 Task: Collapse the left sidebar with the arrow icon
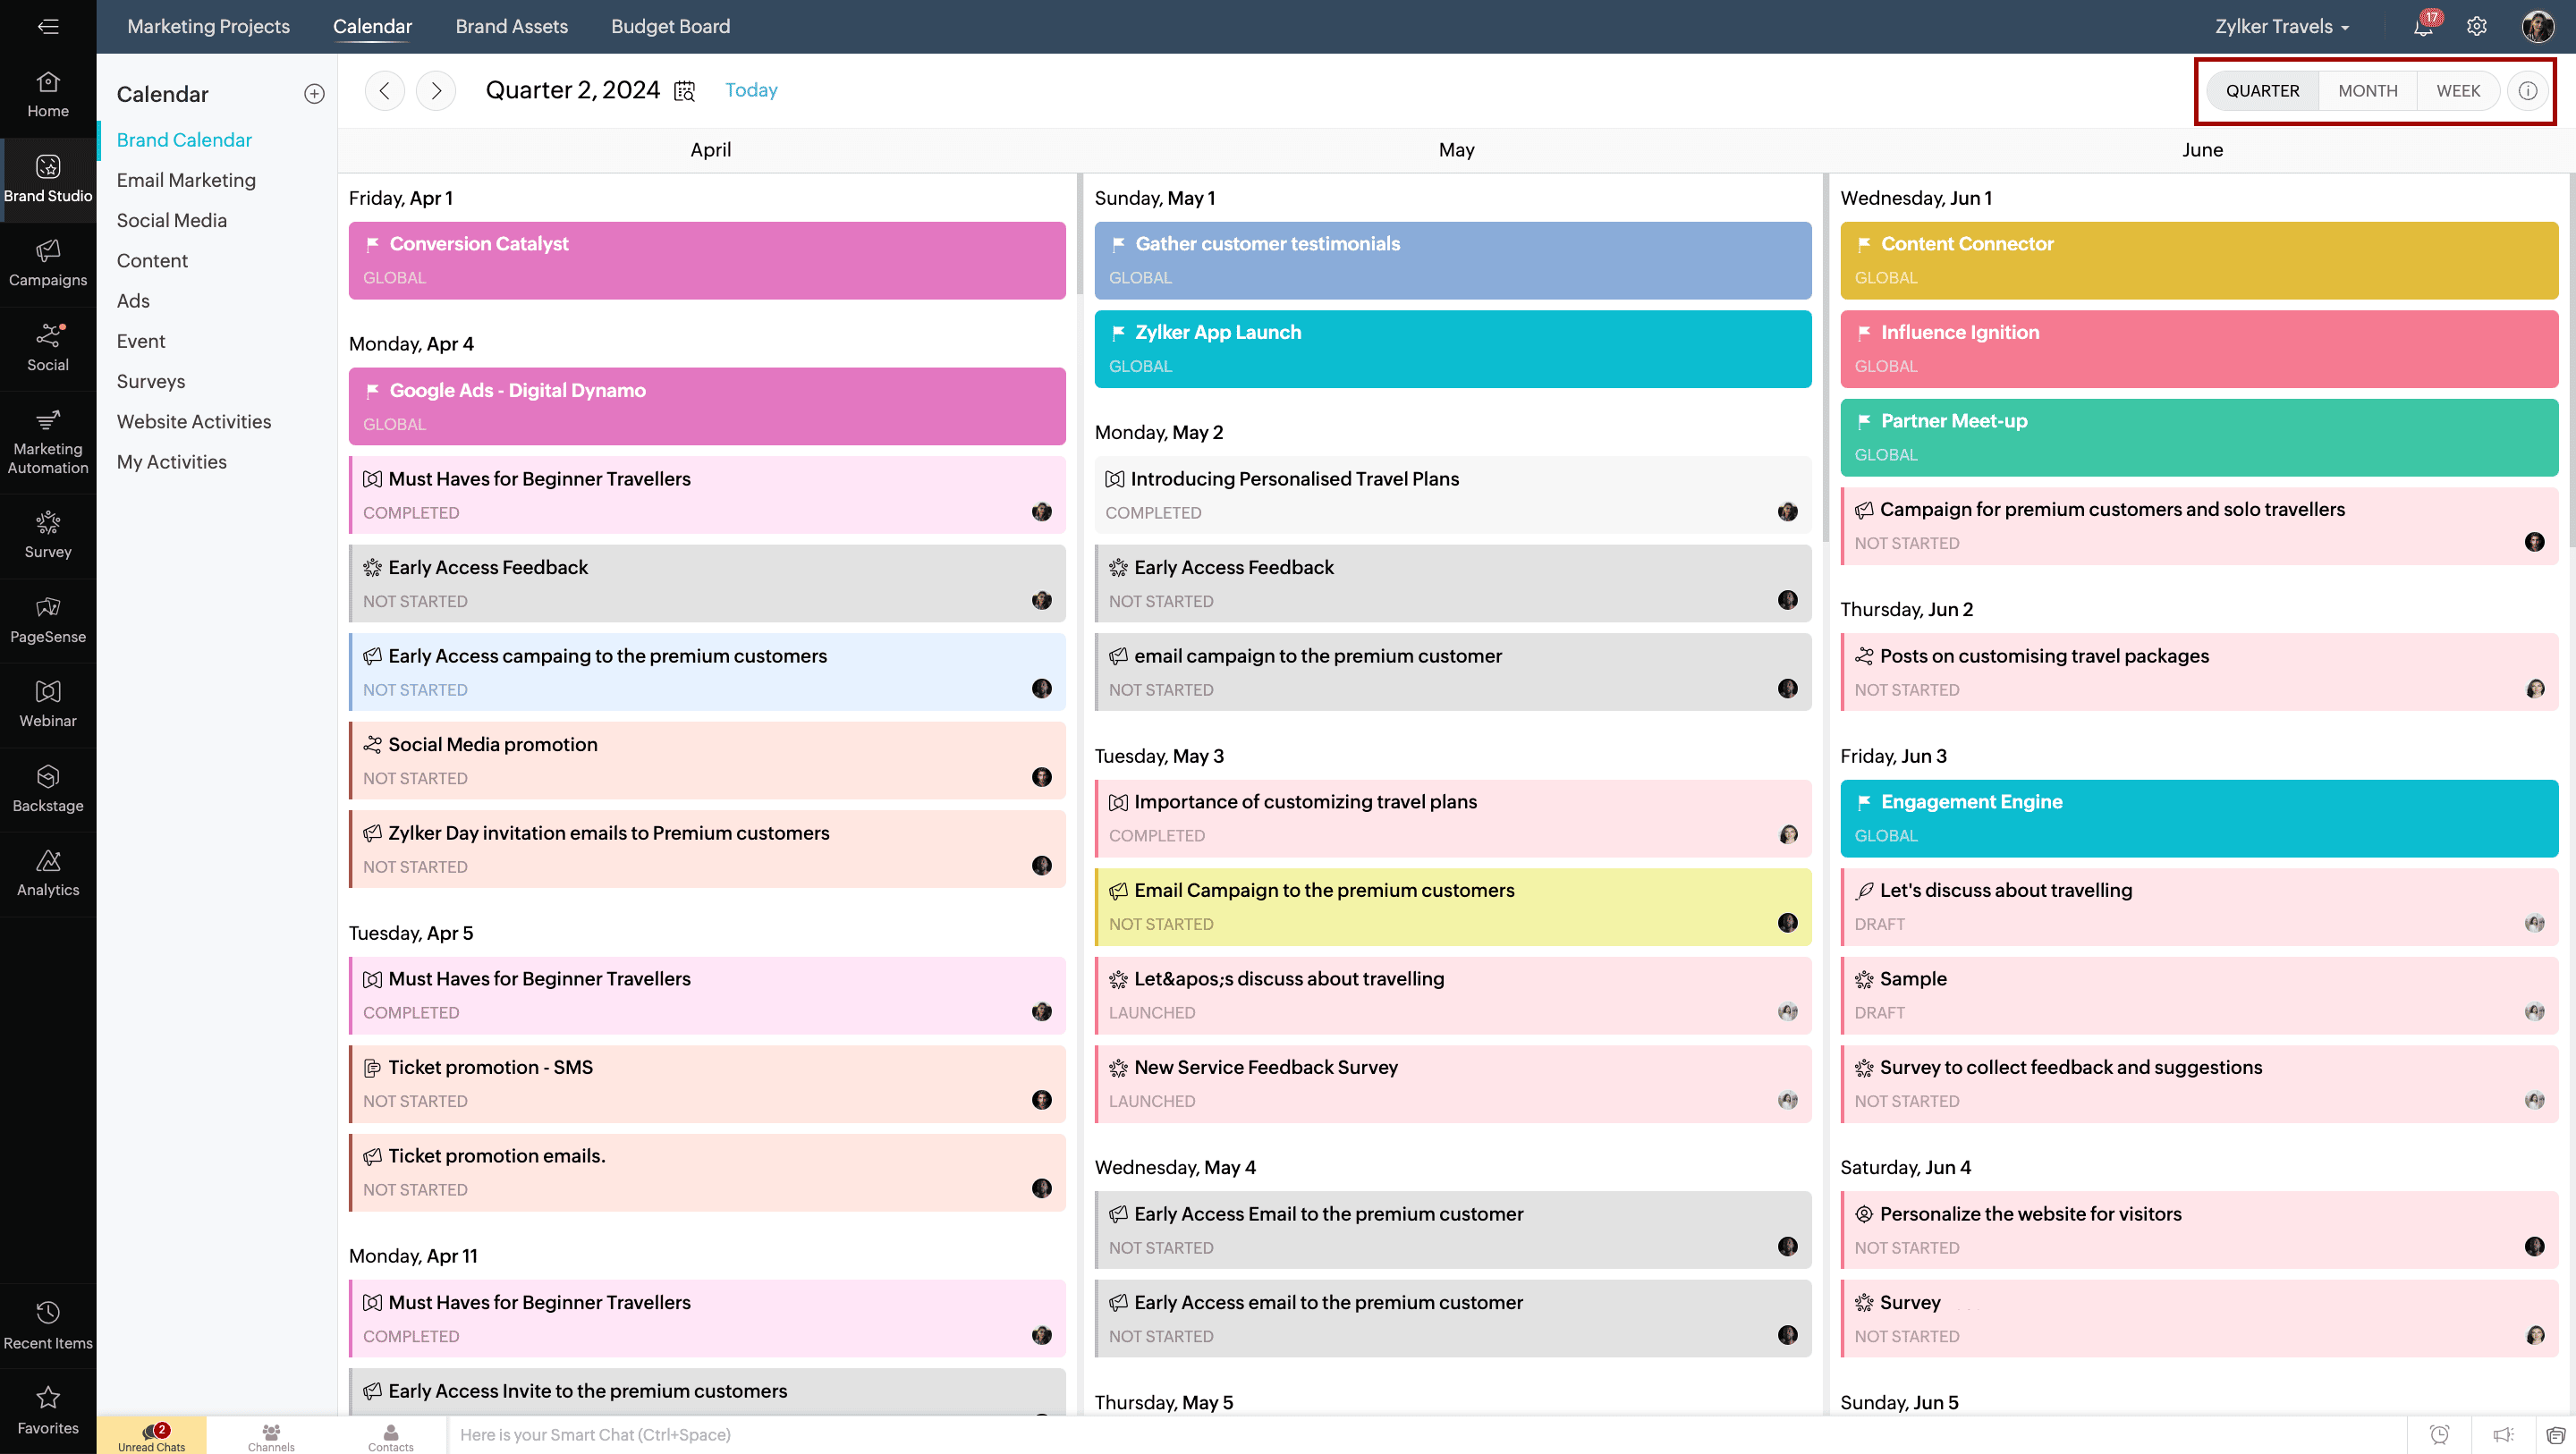tap(48, 27)
